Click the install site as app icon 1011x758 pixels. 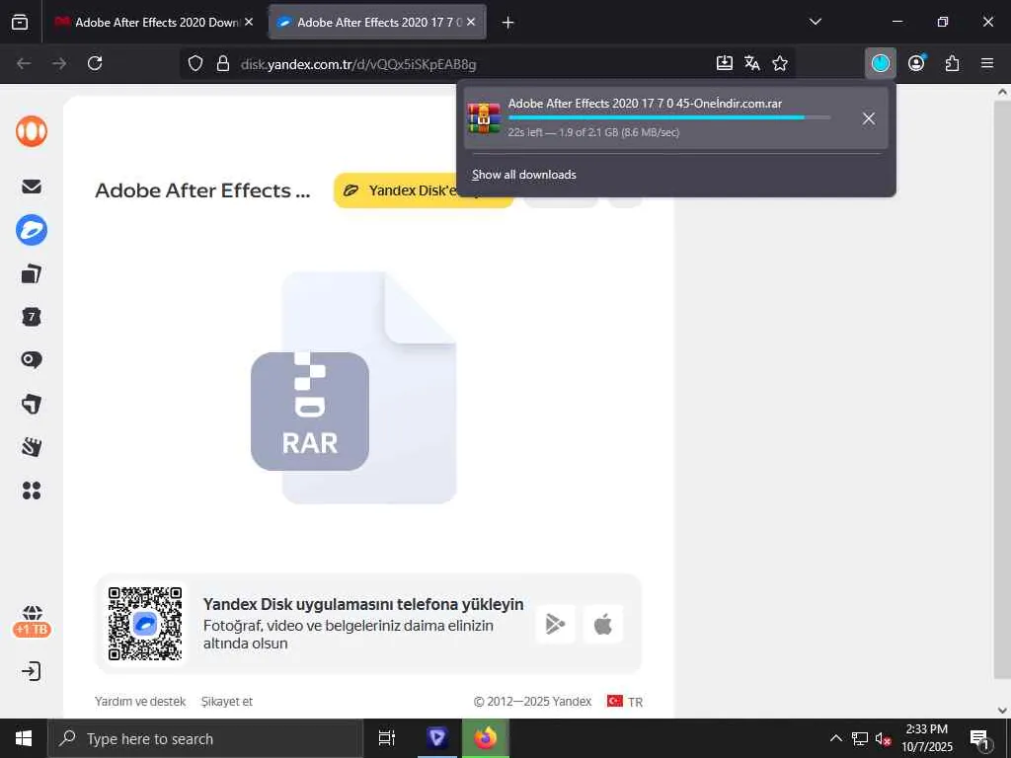click(725, 63)
